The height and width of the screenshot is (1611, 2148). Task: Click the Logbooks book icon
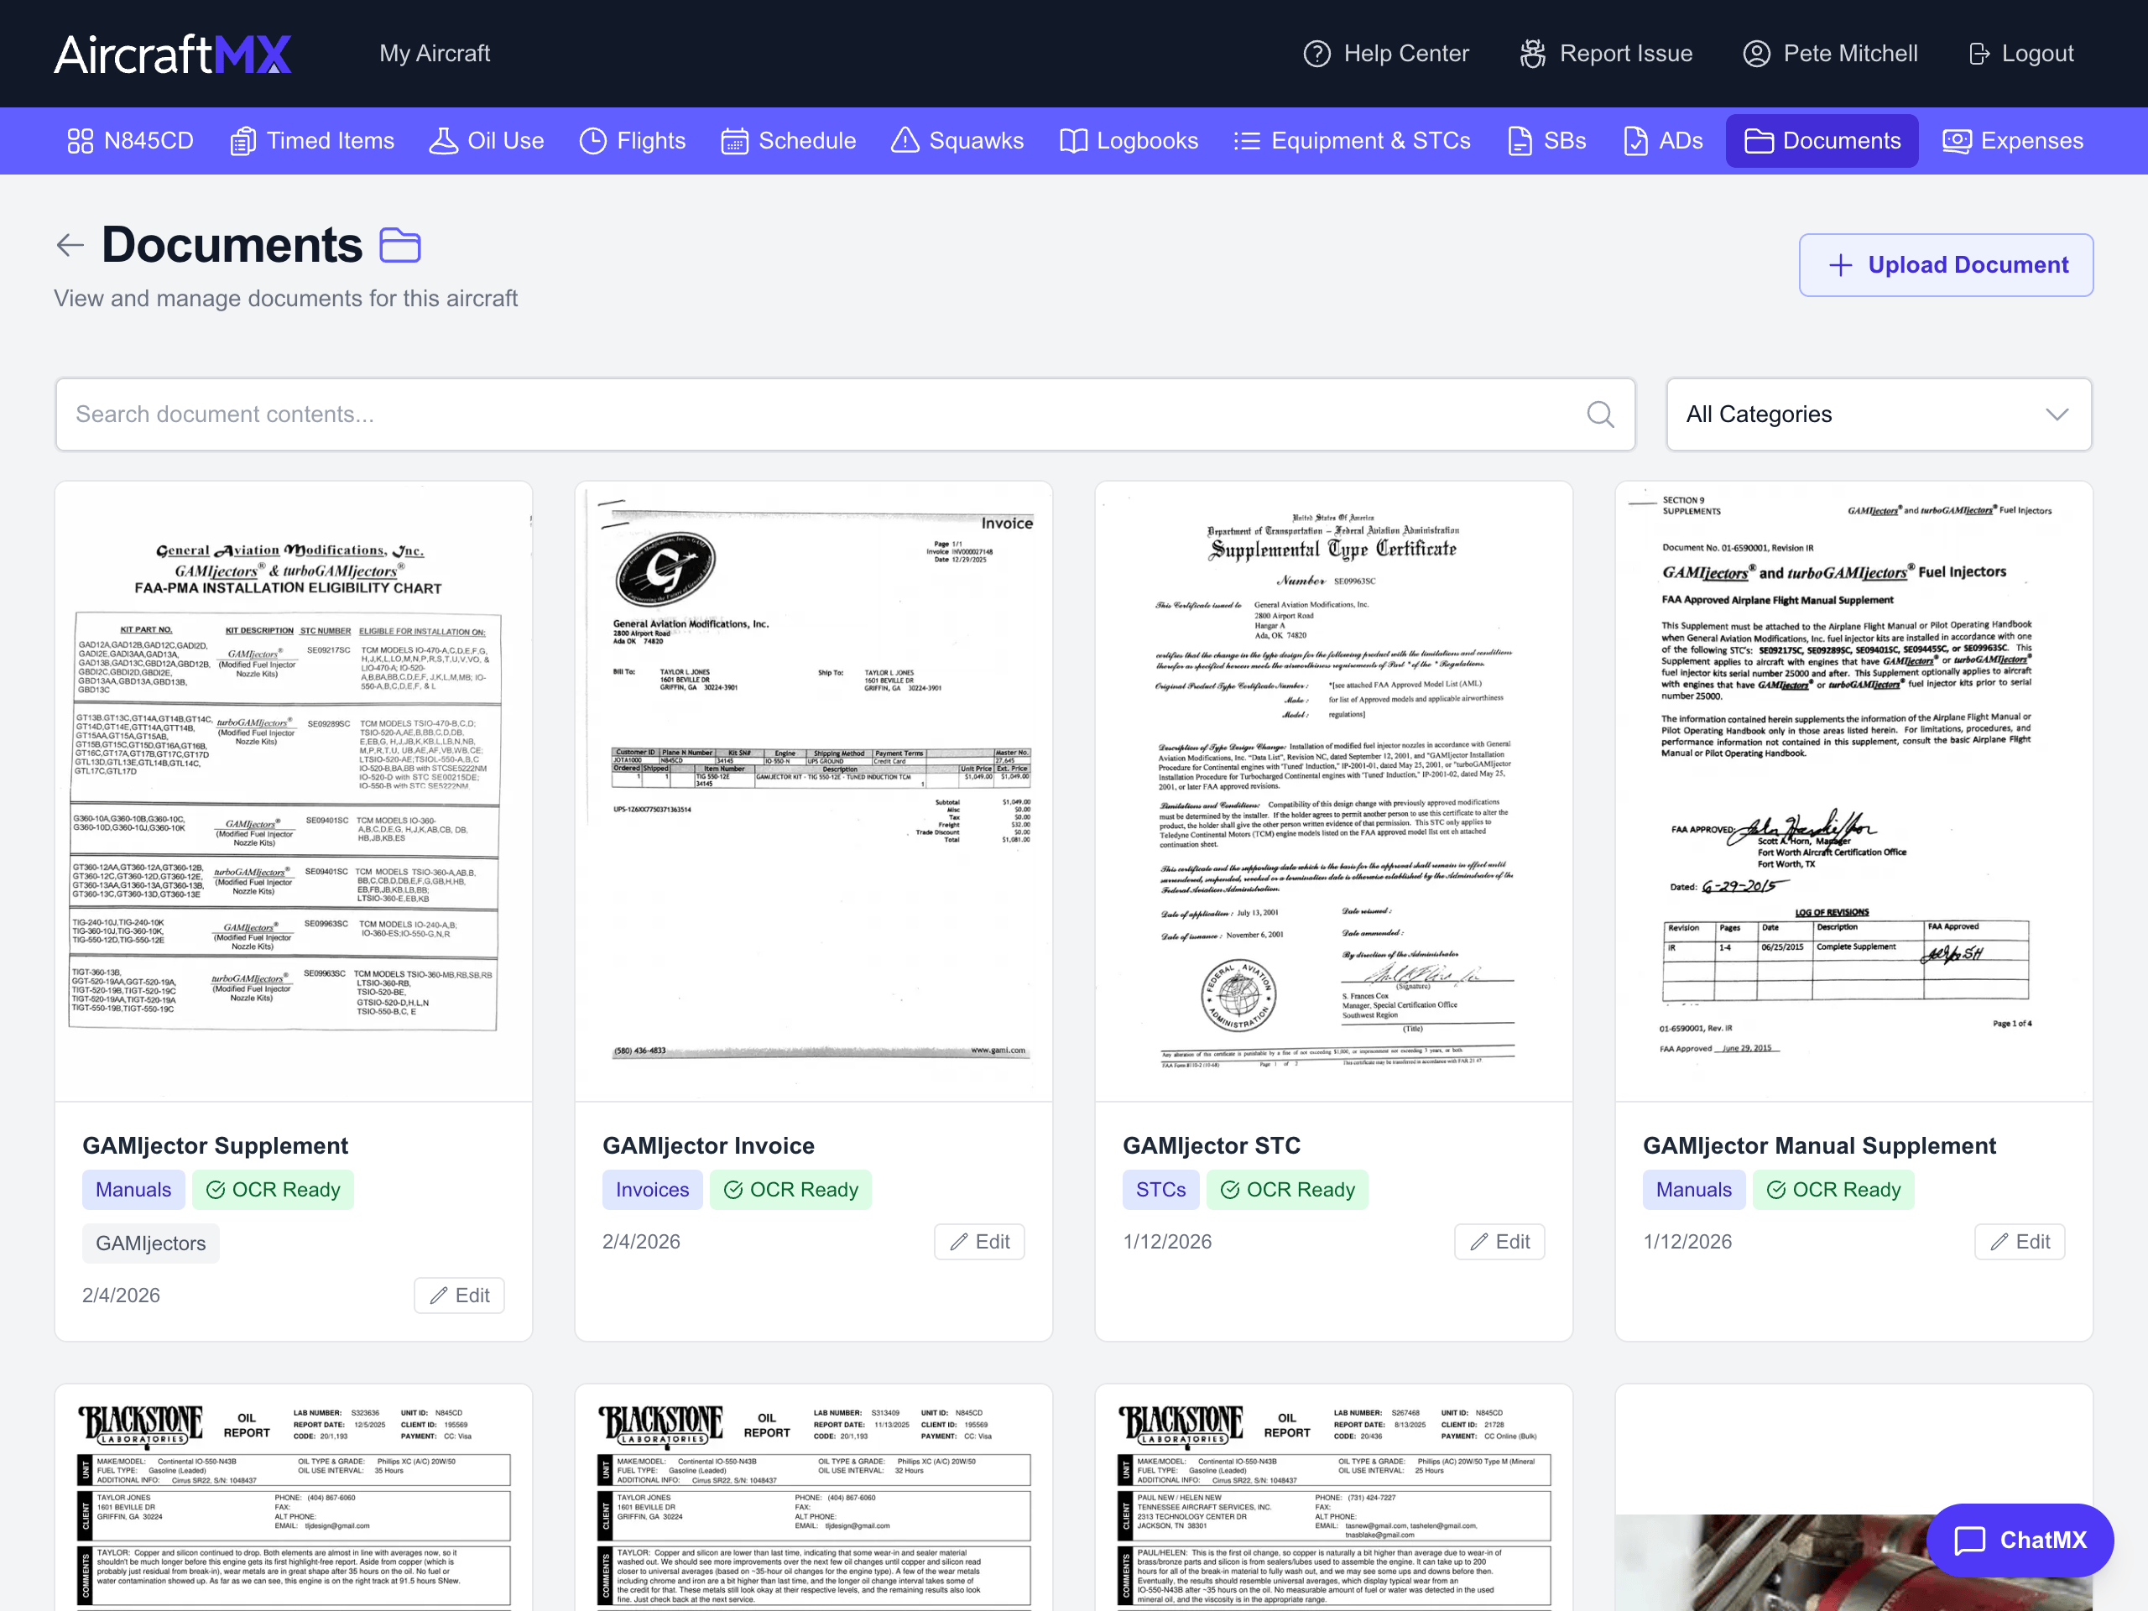(1073, 141)
